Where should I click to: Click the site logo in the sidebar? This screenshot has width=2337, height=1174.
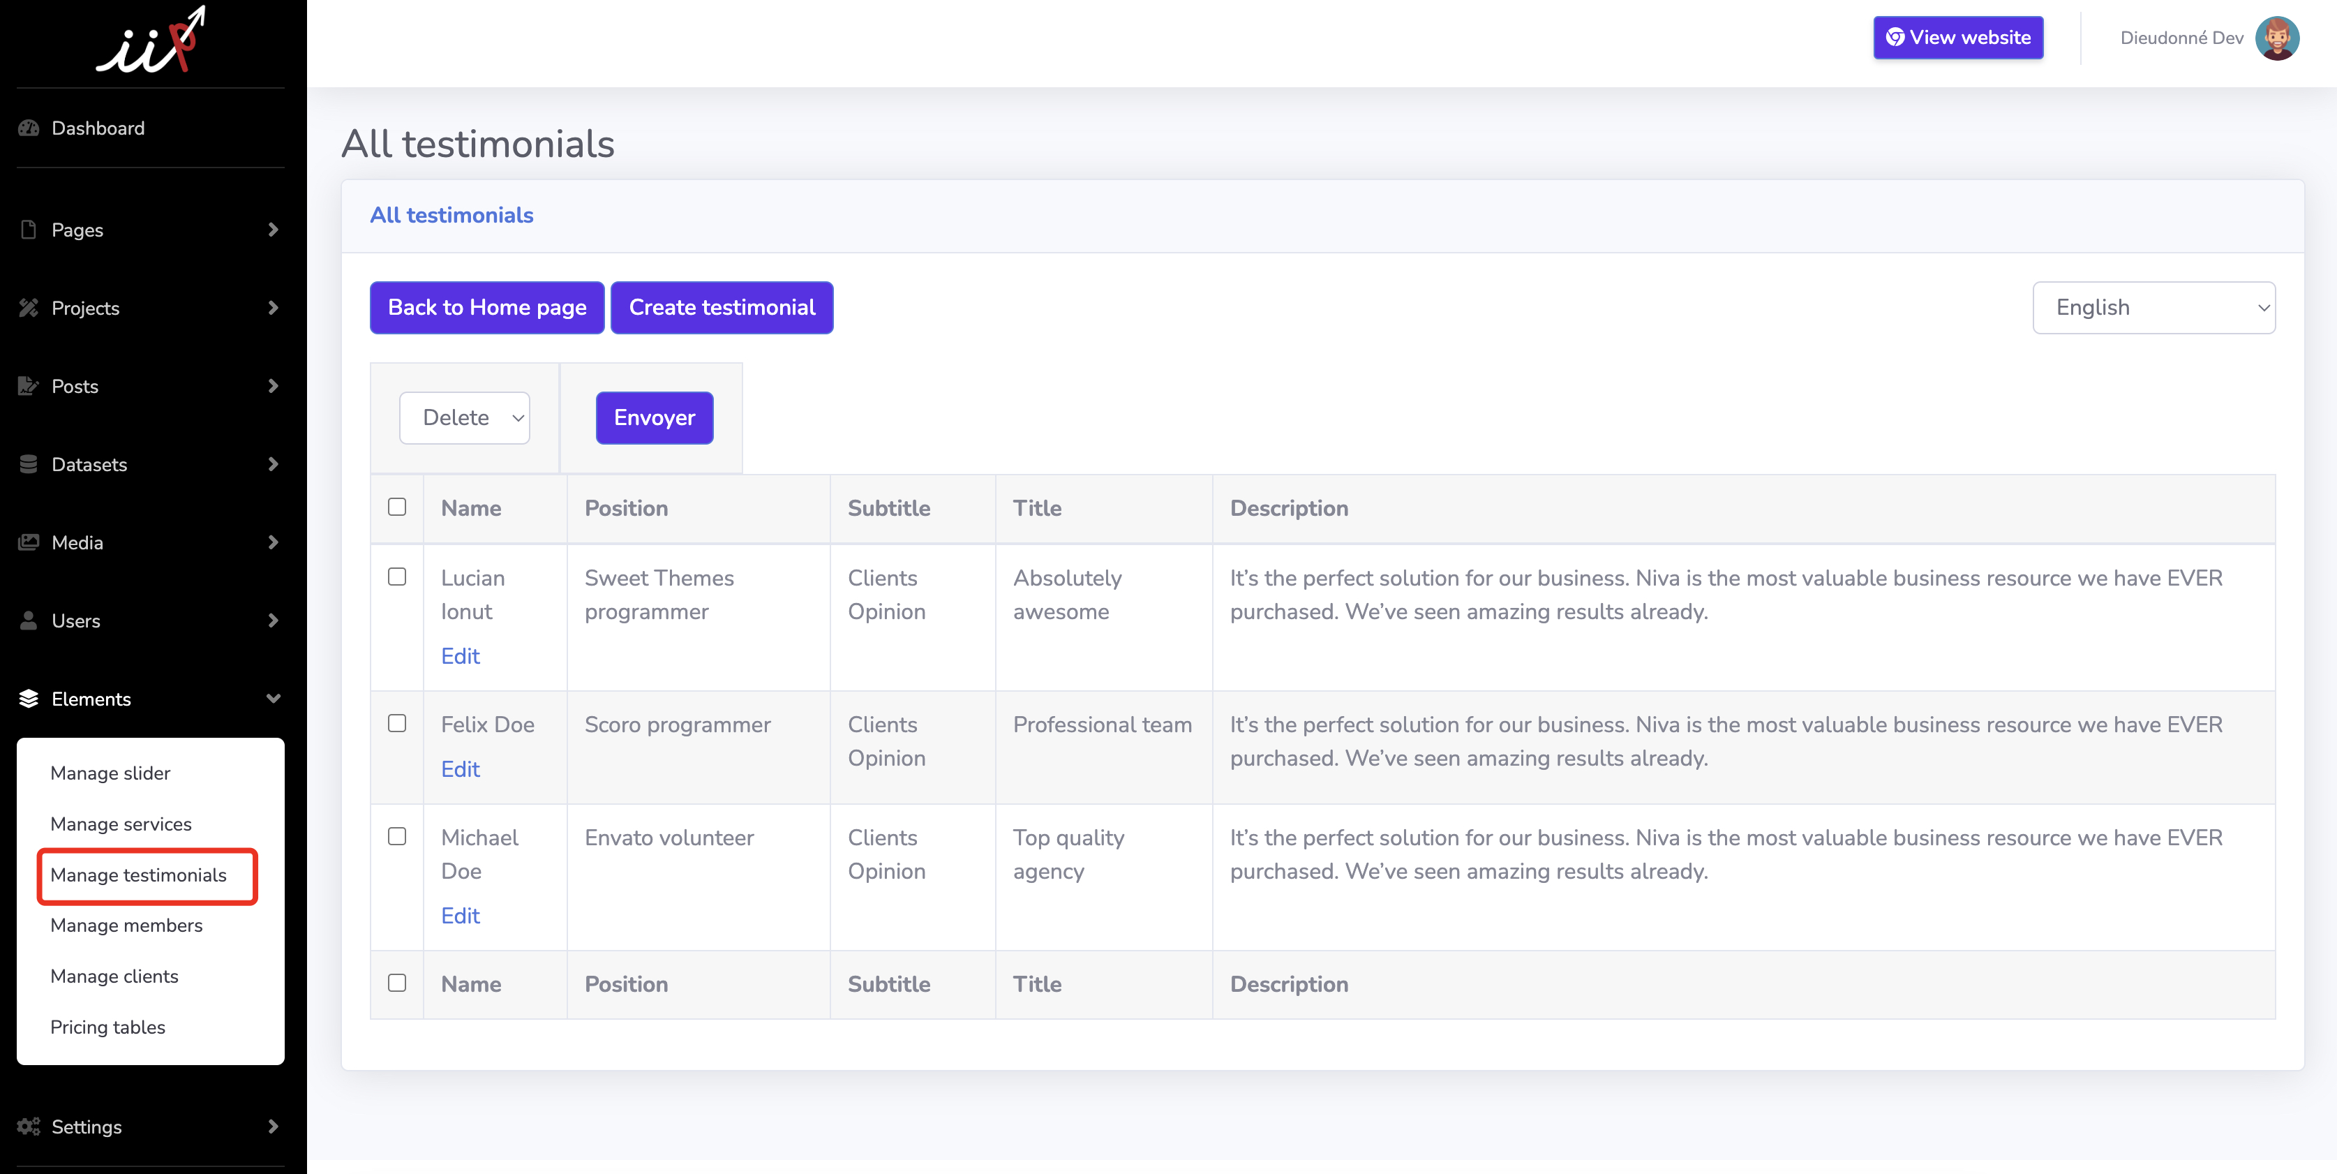click(151, 40)
